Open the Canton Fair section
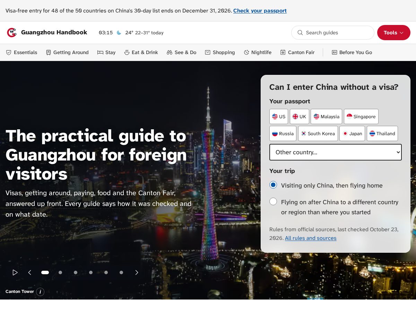 click(297, 52)
